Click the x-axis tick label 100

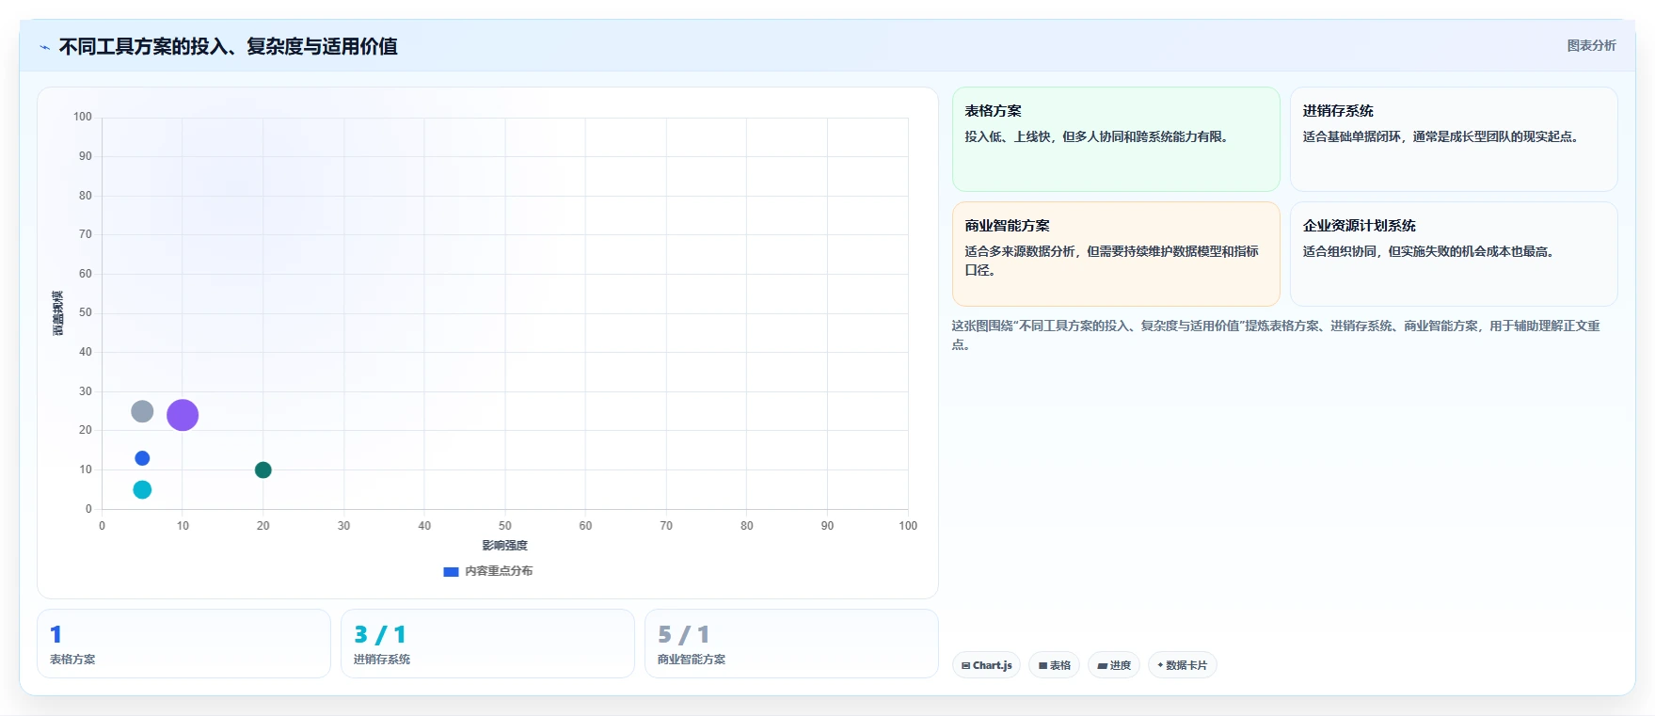(x=908, y=526)
